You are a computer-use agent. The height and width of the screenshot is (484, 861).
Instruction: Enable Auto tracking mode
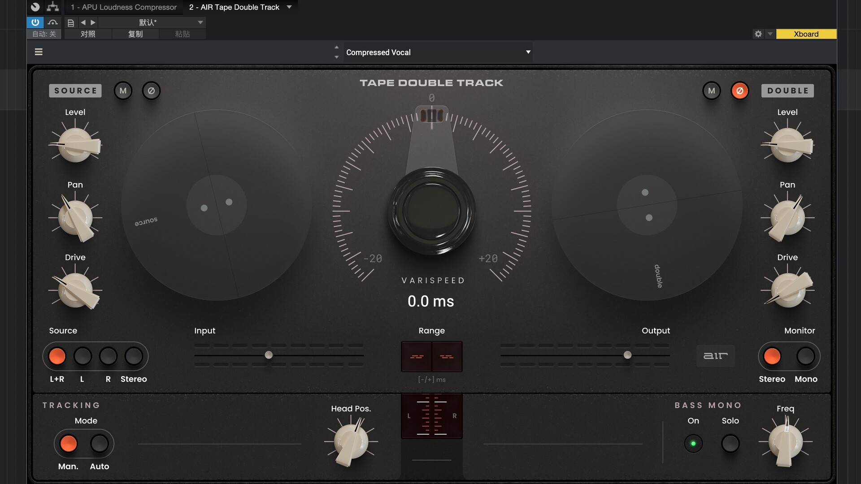[x=99, y=444]
